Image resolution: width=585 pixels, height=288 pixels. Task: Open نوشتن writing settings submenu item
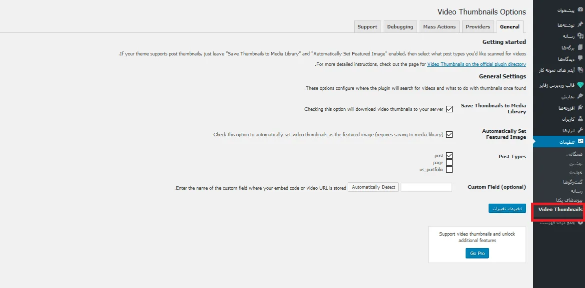[x=577, y=164]
